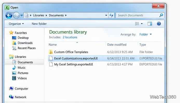Click the document icon in address bar

click(x=27, y=15)
